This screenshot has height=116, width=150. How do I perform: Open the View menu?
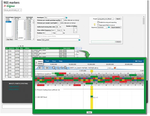(54, 61)
